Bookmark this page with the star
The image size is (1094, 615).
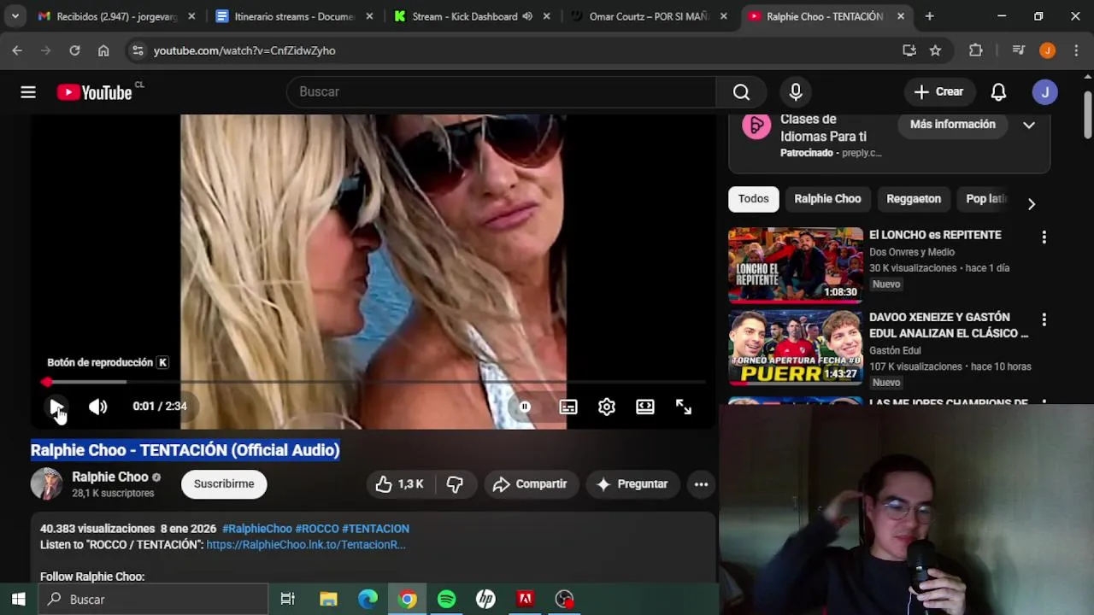click(x=935, y=50)
